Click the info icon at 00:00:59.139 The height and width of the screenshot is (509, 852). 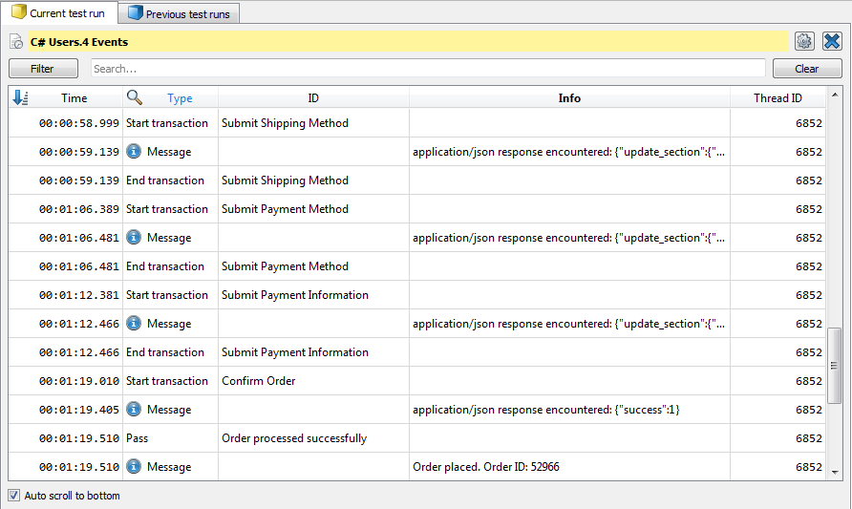point(134,152)
